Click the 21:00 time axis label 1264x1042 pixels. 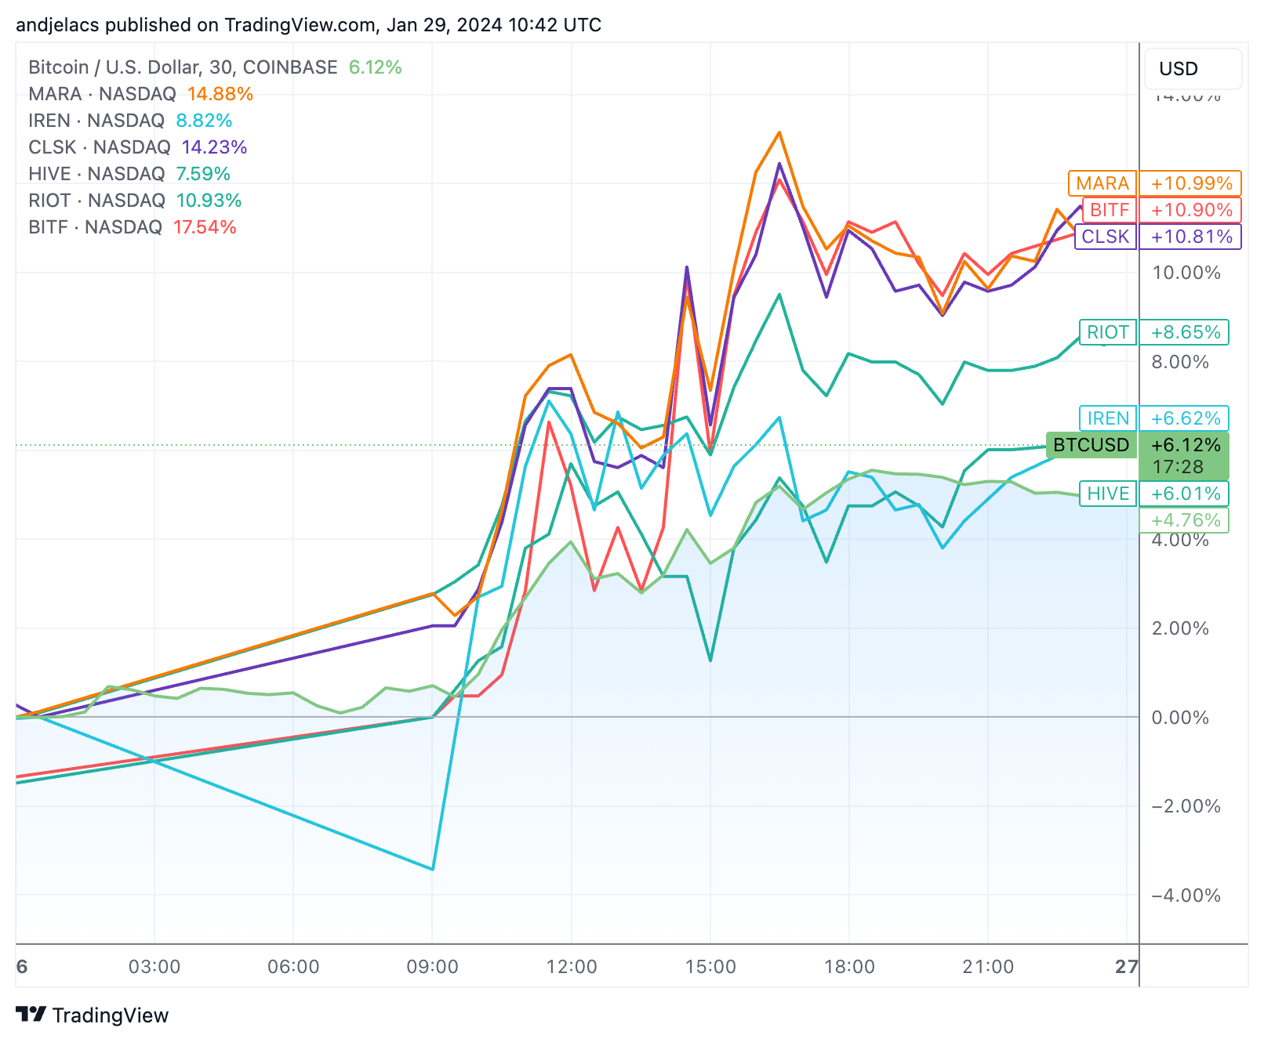988,967
